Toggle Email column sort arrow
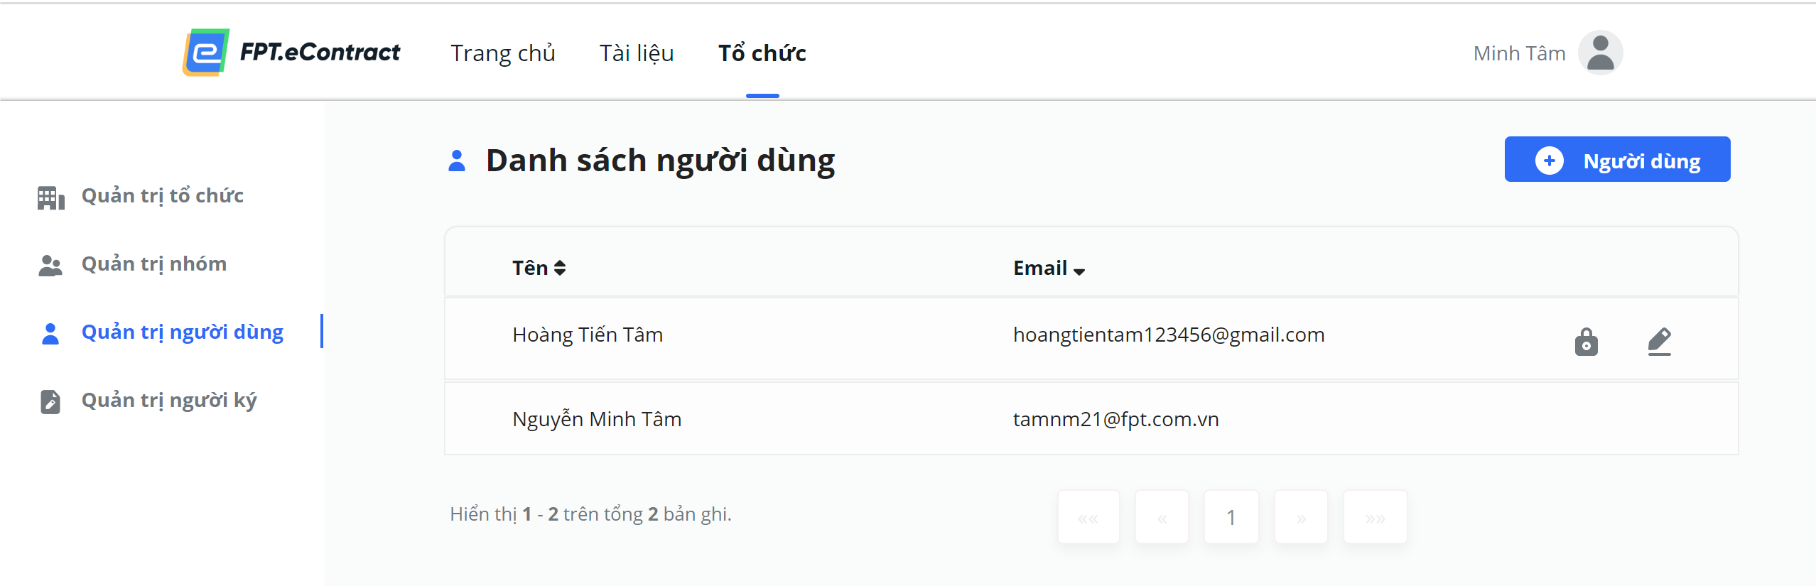The height and width of the screenshot is (586, 1816). click(x=1079, y=271)
